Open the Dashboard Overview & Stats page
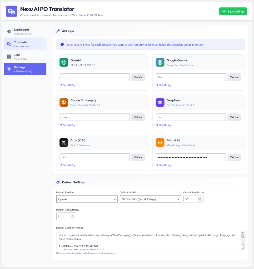Viewport: 254px width, 269px height. [x=25, y=32]
